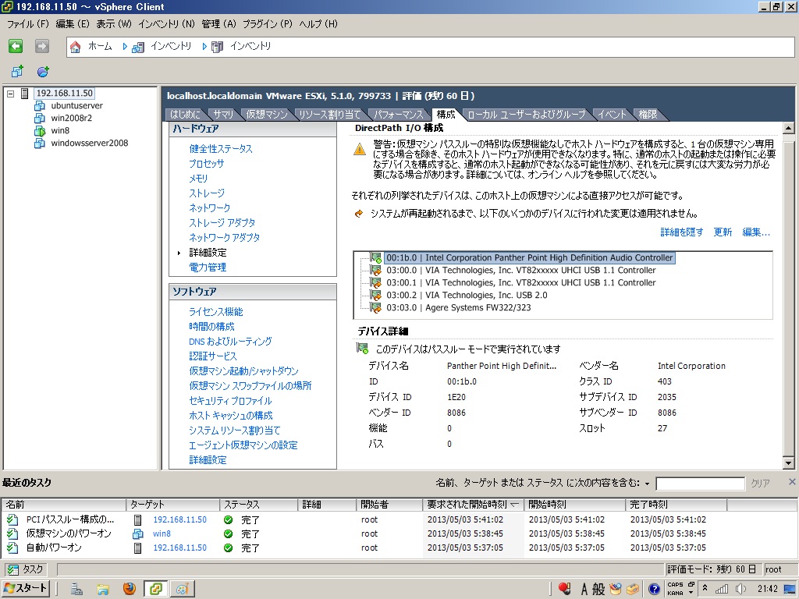799x599 pixels.
Task: Open the inventory dropdown arrow after Home
Action: coord(125,47)
